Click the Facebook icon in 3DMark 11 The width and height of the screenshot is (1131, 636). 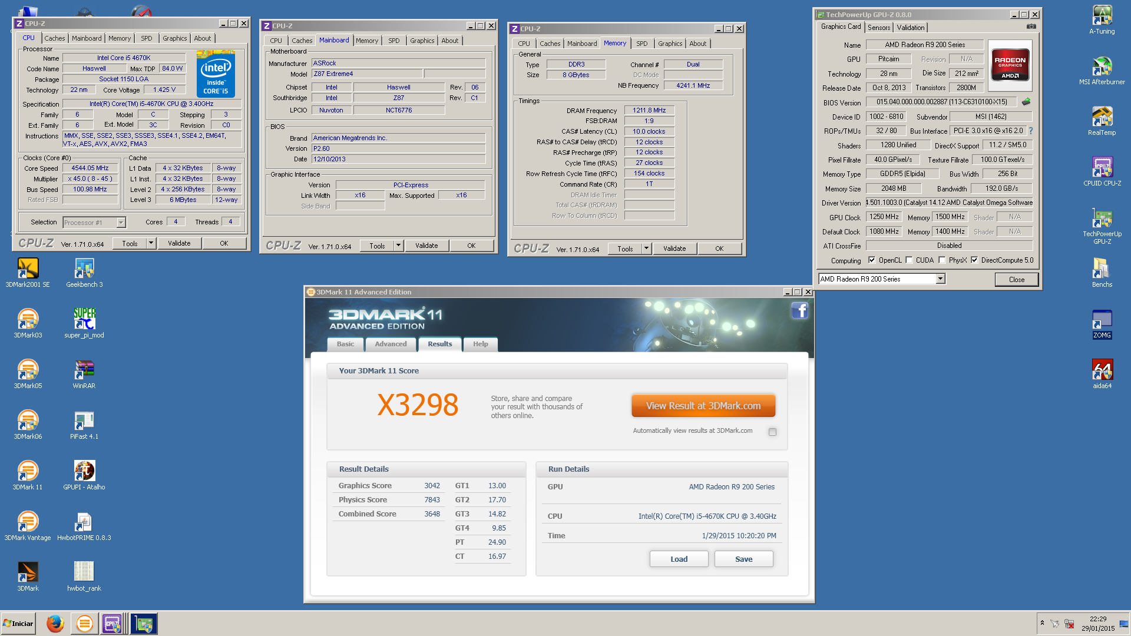(799, 310)
